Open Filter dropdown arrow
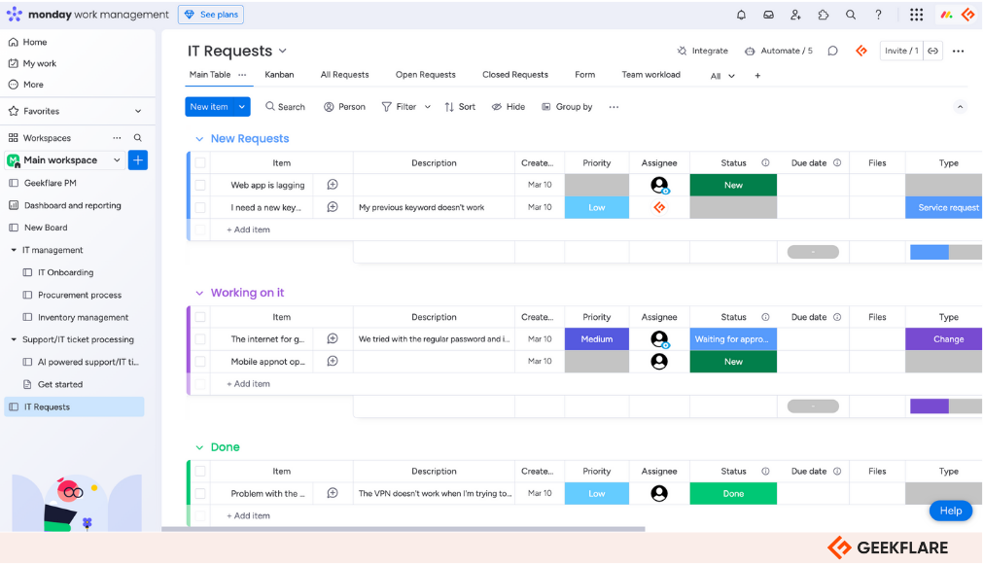The height and width of the screenshot is (565, 983). (428, 107)
